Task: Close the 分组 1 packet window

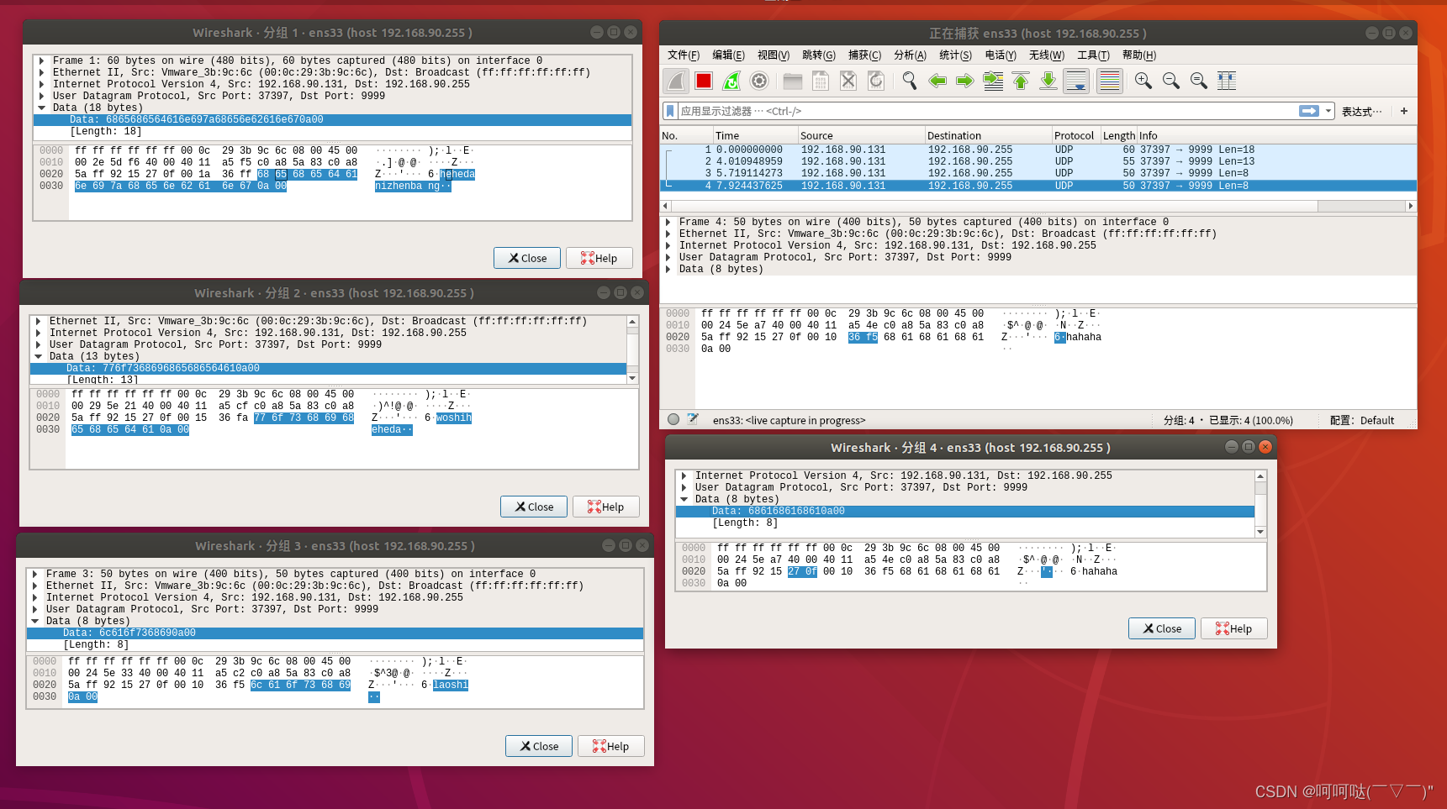Action: (x=527, y=258)
